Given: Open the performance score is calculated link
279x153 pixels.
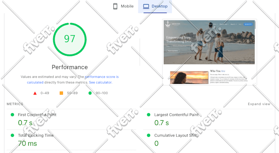Looking at the screenshot, I should [73, 79].
